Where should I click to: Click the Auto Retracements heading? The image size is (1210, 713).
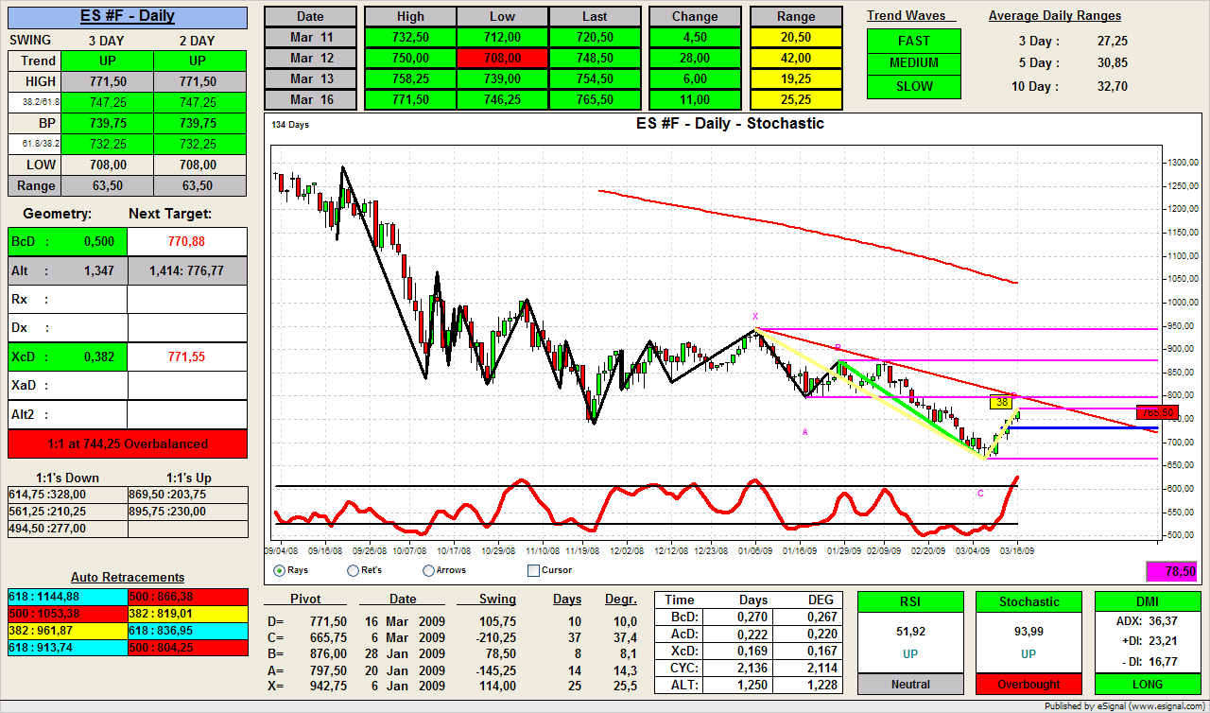[127, 578]
